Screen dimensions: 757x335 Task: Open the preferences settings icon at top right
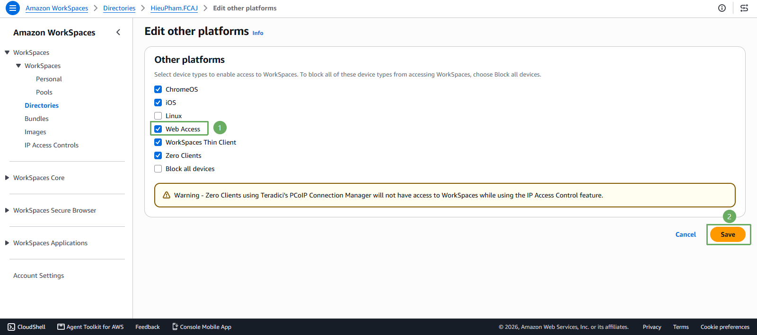pyautogui.click(x=744, y=8)
